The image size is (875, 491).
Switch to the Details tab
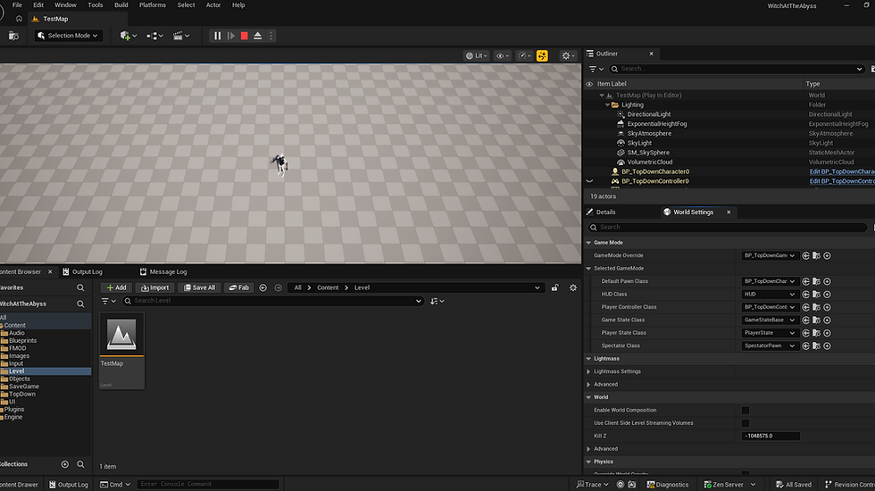(x=605, y=212)
